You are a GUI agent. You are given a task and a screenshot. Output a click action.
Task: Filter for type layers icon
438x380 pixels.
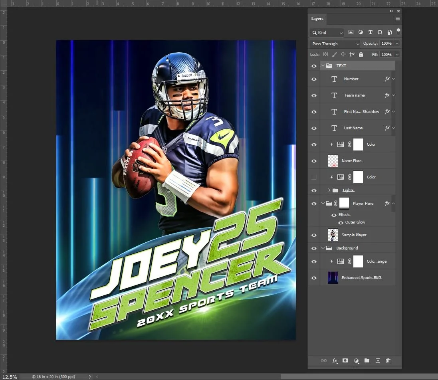click(x=370, y=32)
